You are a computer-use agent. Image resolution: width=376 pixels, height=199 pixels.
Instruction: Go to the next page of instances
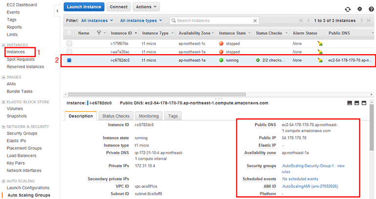pyautogui.click(x=361, y=20)
